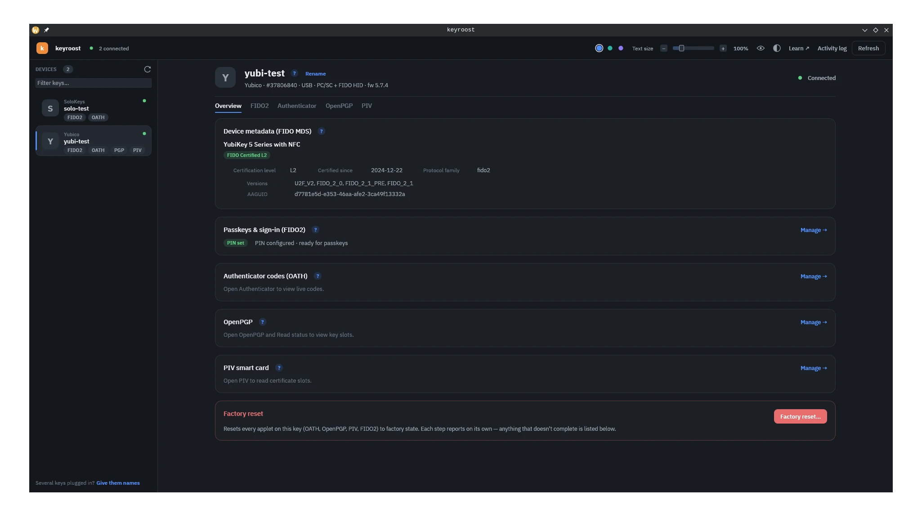Image resolution: width=922 pixels, height=527 pixels.
Task: Switch to the OpenPGP tab
Action: click(x=339, y=106)
